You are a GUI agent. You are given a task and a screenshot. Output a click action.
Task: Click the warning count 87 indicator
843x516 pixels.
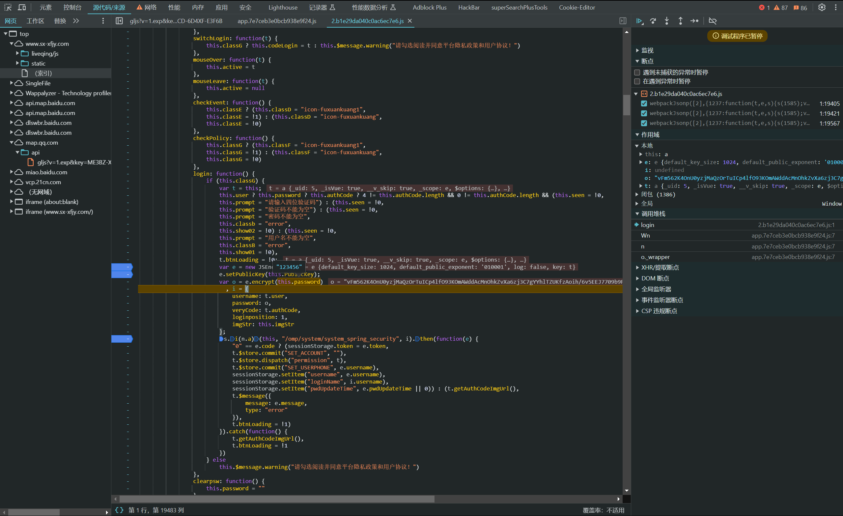[x=780, y=8]
